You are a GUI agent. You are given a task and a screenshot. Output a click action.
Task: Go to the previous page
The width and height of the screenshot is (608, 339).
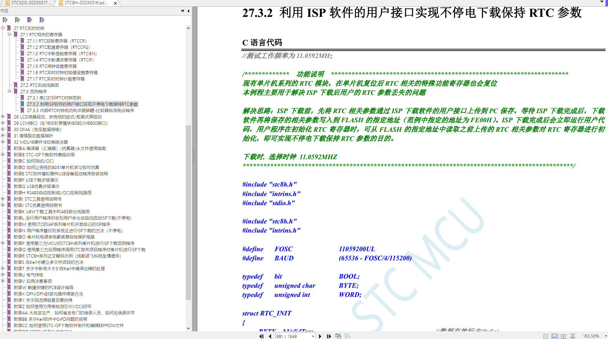pos(270,336)
